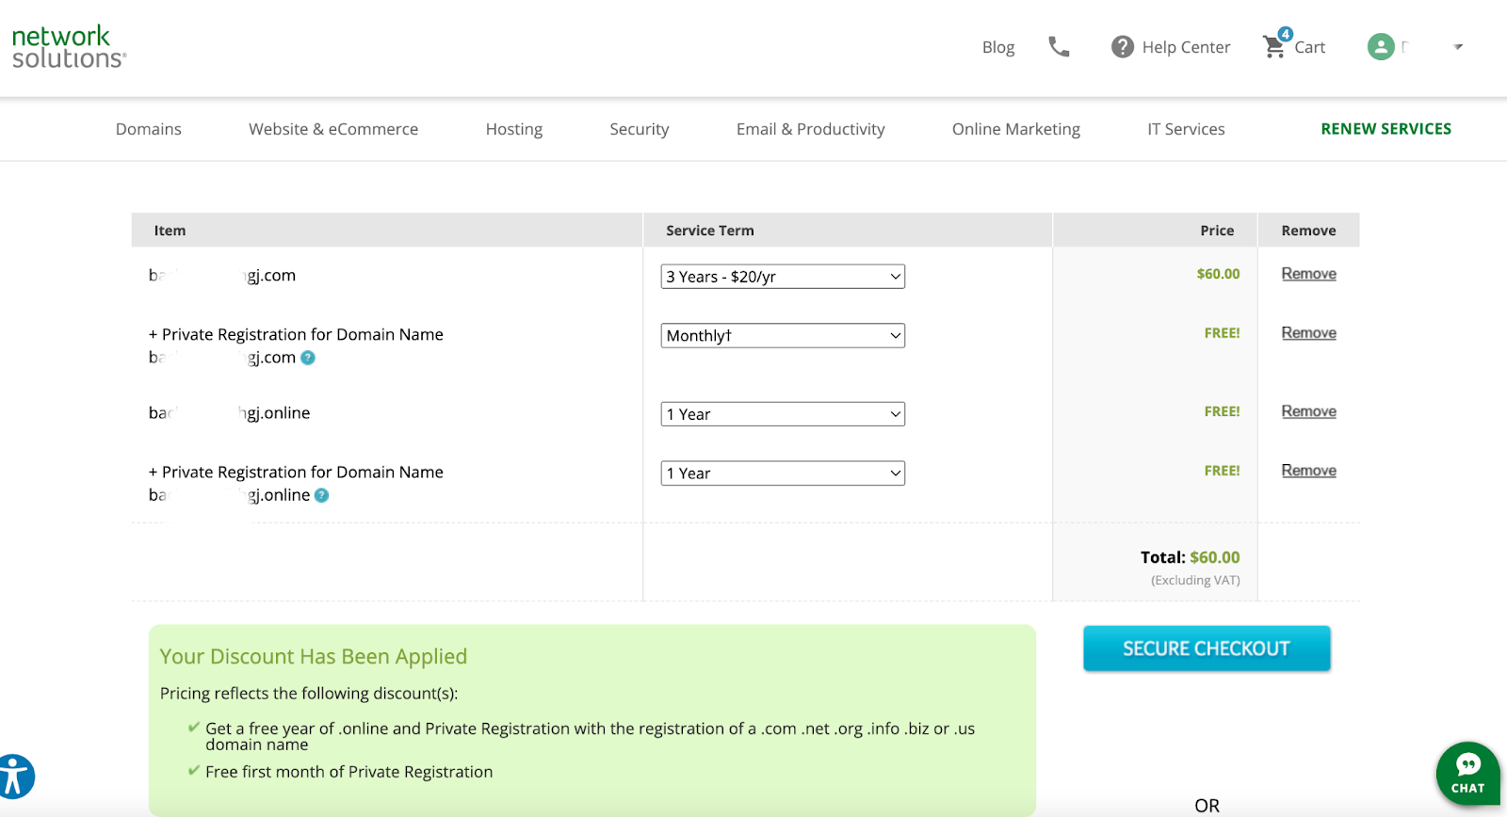Image resolution: width=1507 pixels, height=817 pixels.
Task: Open the Online Marketing menu
Action: pyautogui.click(x=1016, y=129)
